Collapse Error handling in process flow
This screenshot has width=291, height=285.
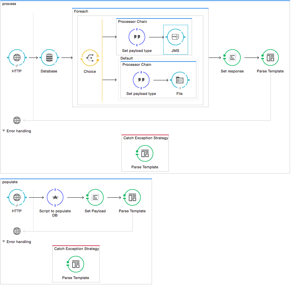point(4,131)
